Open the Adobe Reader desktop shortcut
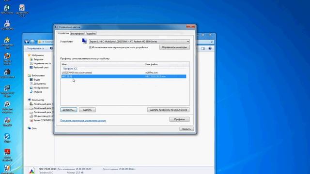The height and width of the screenshot is (174, 310). pos(7,155)
